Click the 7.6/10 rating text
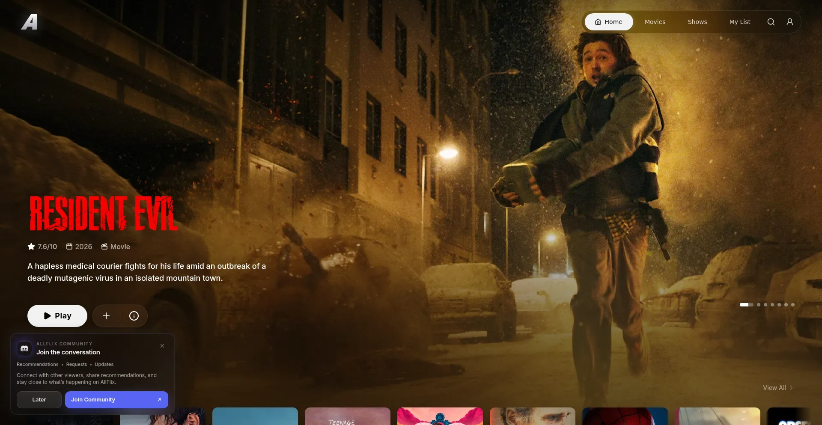 point(47,247)
